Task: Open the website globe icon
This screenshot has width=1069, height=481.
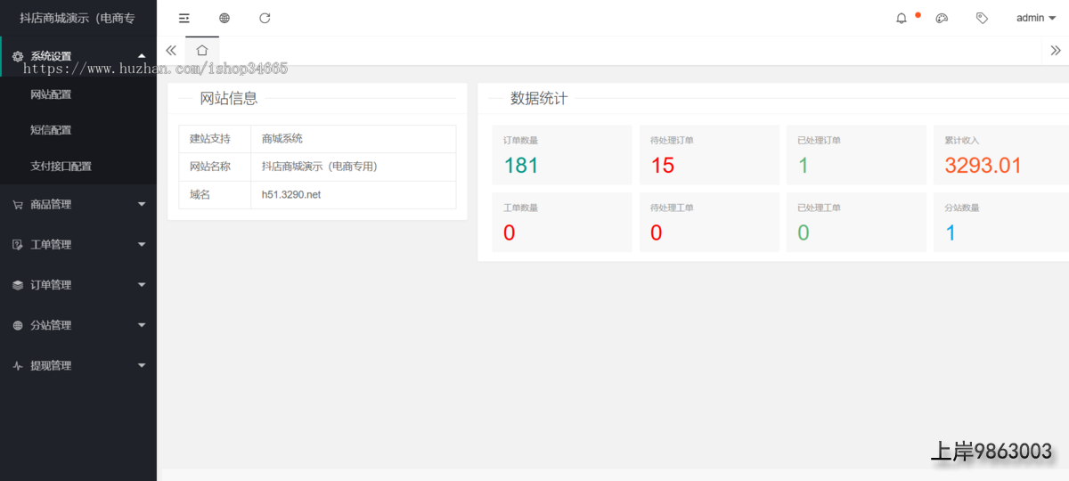Action: (224, 18)
